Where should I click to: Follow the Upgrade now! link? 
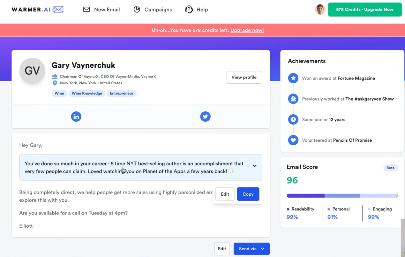coord(247,30)
